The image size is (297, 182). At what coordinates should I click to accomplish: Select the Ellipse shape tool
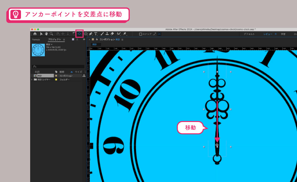point(86,34)
